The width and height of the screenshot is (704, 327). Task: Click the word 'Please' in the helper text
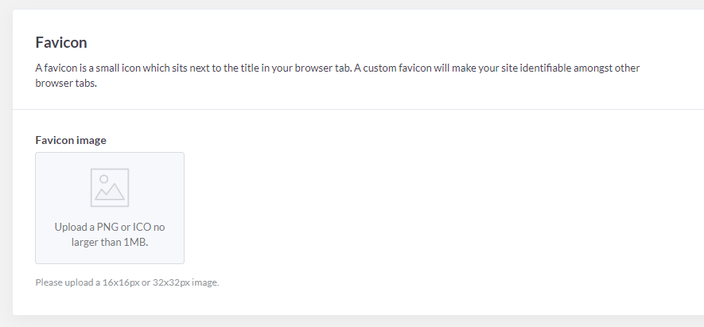click(x=48, y=282)
